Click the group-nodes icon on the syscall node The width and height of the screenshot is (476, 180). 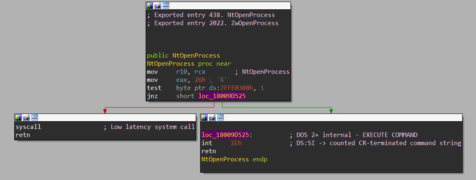(x=35, y=118)
